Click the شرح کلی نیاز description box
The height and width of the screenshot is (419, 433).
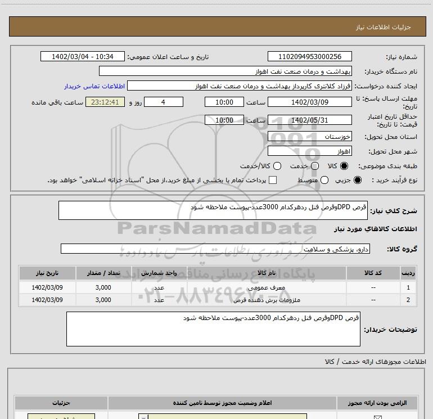[213, 210]
